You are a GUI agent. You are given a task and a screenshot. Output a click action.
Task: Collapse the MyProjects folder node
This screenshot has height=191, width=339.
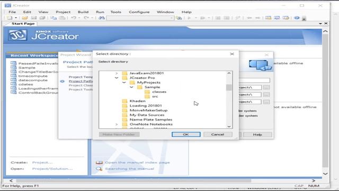pyautogui.click(x=124, y=83)
